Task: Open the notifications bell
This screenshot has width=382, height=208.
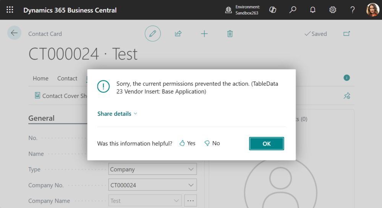Action: click(x=312, y=10)
